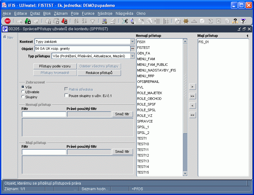Viewport: 254px width, 195px height.
Task: Open the Editace menu
Action: (x=20, y=14)
